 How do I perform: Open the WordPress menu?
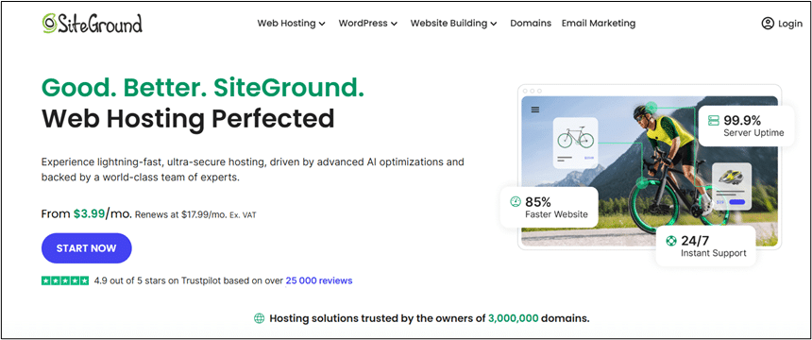tap(368, 24)
